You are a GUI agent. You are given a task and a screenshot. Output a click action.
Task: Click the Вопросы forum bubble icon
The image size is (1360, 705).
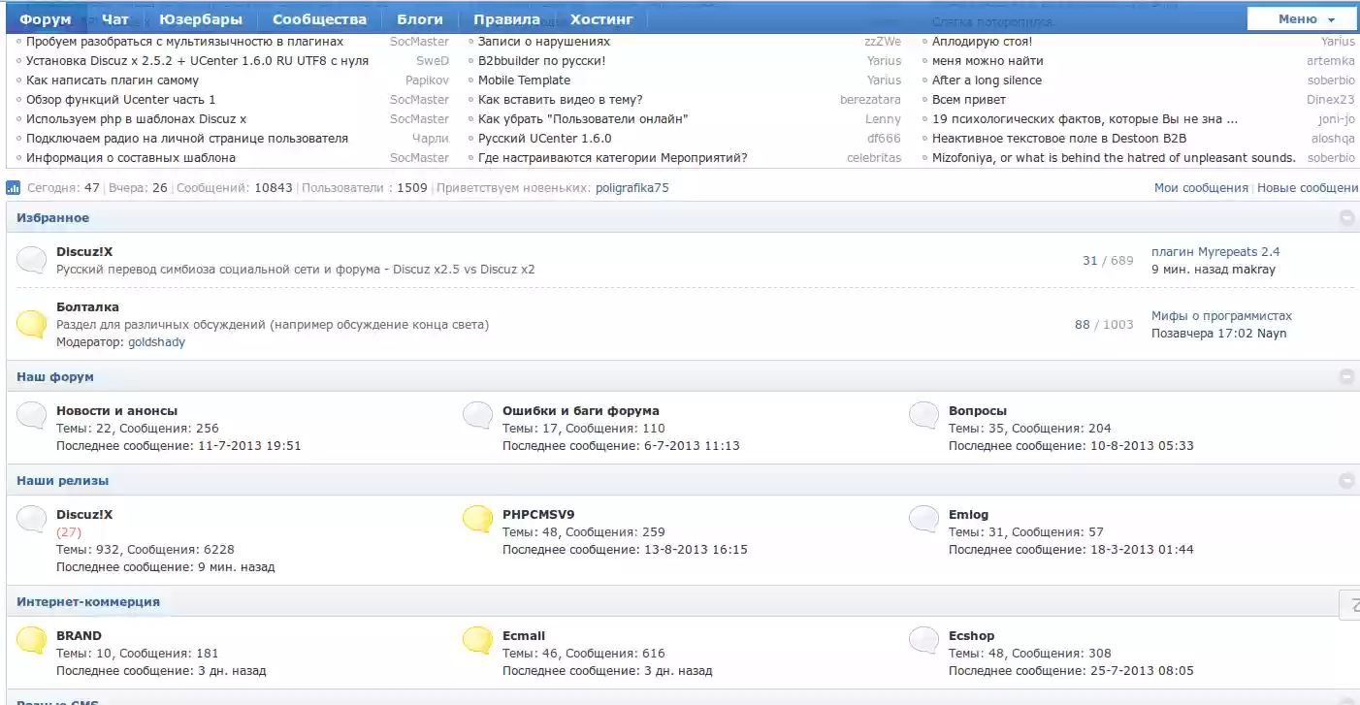tap(922, 414)
